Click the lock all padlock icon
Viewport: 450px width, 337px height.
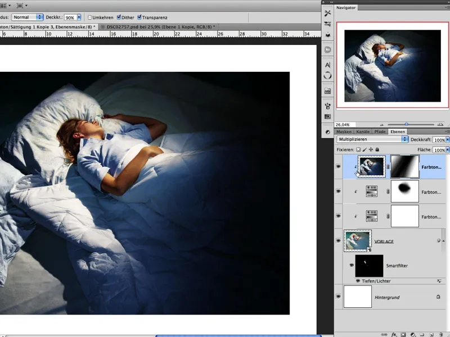coord(378,150)
